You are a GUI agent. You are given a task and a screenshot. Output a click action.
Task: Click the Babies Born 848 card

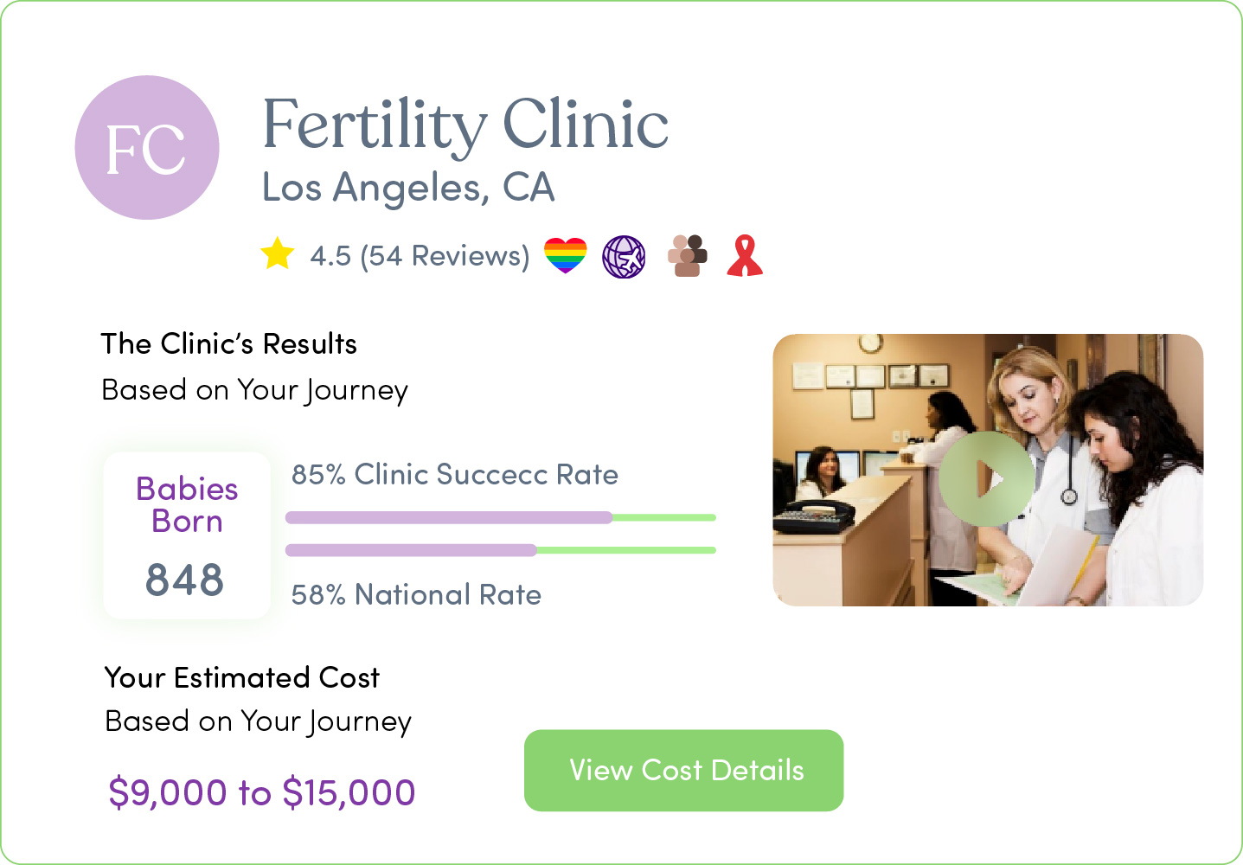pyautogui.click(x=187, y=535)
